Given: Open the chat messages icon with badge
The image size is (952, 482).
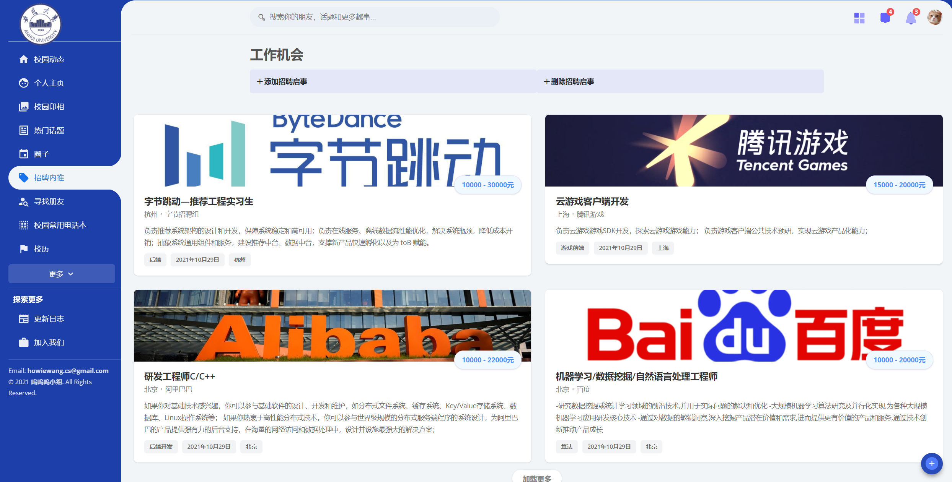Looking at the screenshot, I should 885,18.
